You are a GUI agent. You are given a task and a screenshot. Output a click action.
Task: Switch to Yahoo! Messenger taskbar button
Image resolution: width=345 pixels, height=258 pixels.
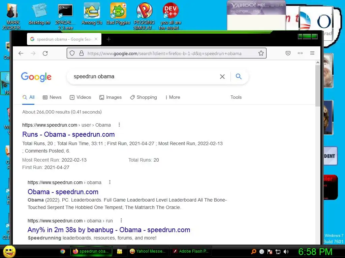pos(148,251)
